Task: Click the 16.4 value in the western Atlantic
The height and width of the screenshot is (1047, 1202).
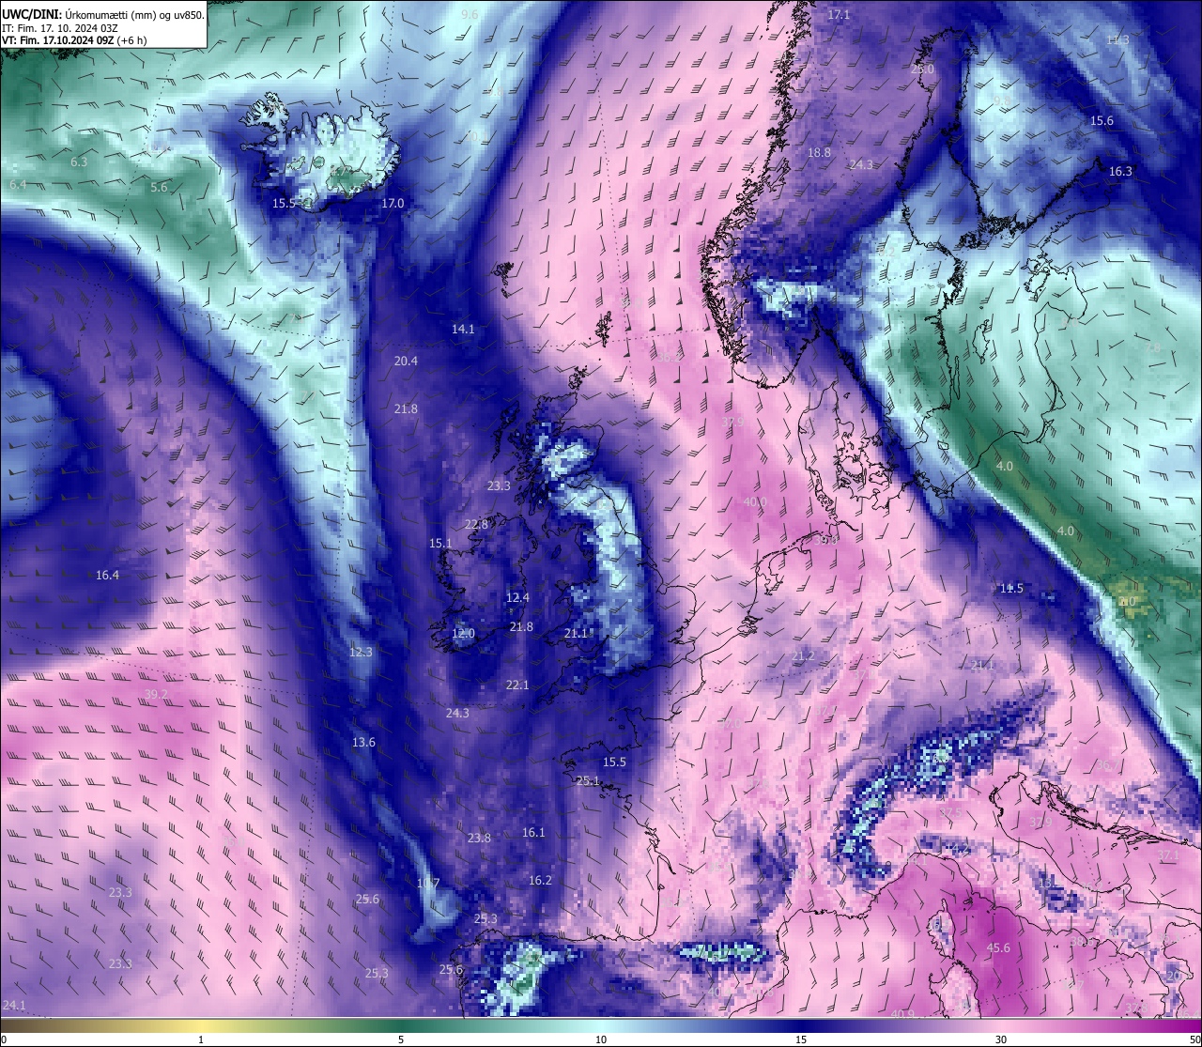Action: point(107,576)
